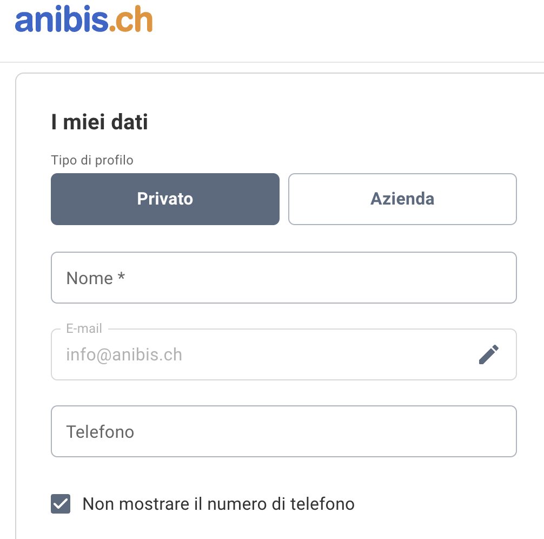This screenshot has height=539, width=544.
Task: Click the 'Tipo di profilo' label
Action: pyautogui.click(x=92, y=160)
